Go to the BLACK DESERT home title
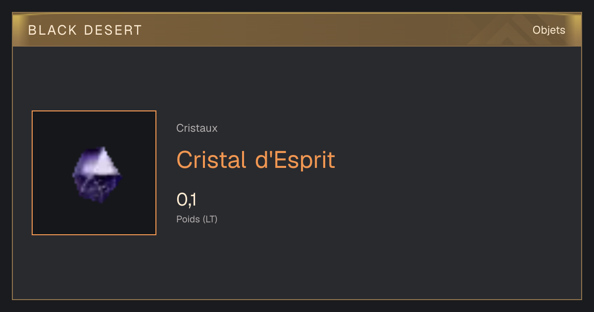 (85, 30)
